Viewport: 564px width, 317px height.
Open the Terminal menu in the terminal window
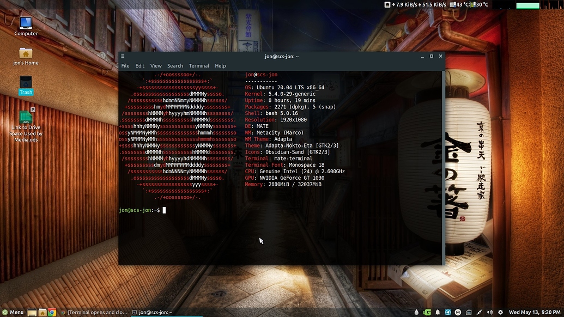[x=198, y=65]
